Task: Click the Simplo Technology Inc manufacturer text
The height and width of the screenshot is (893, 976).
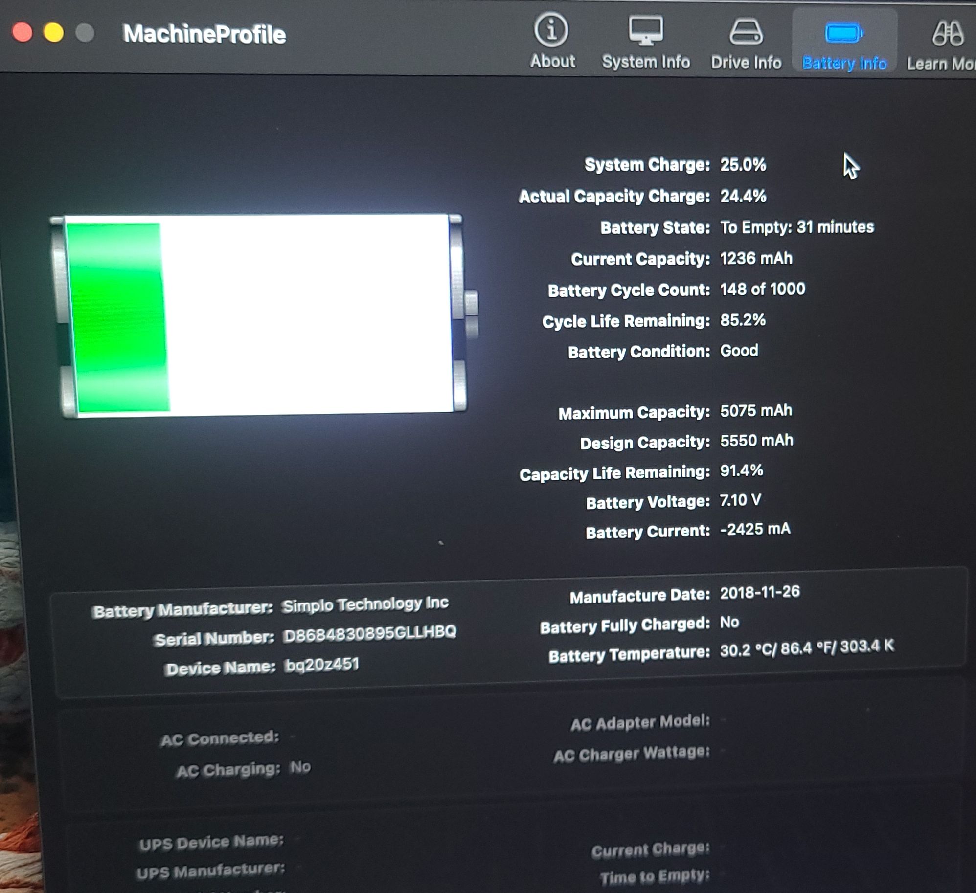Action: pos(365,604)
